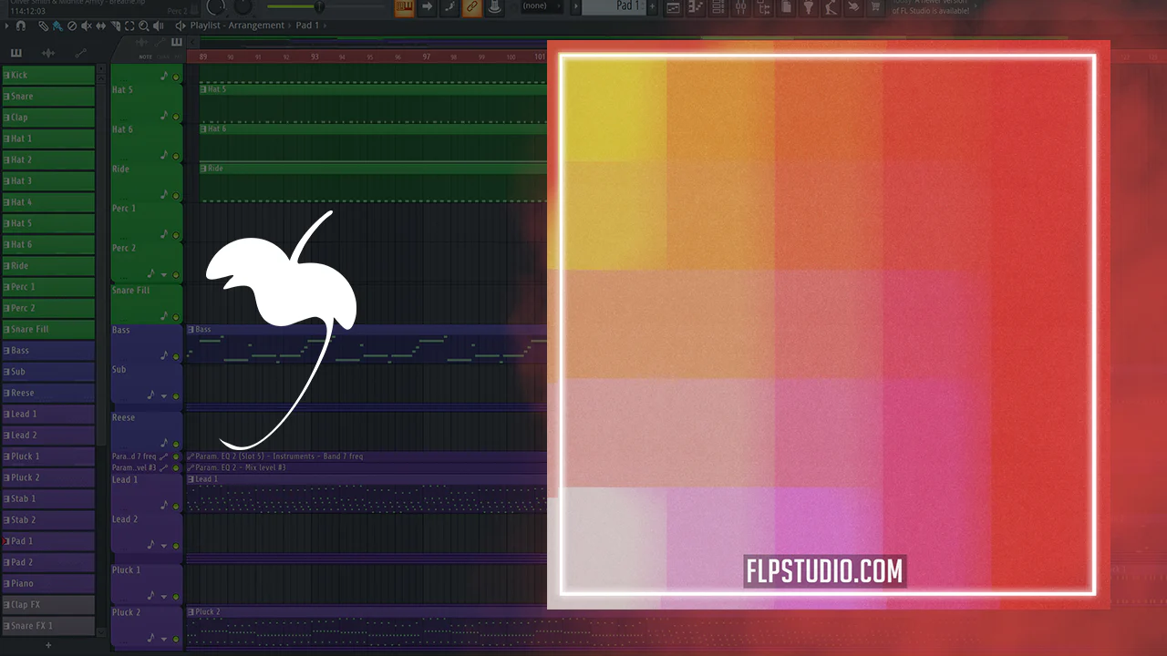
Task: Toggle the orange link icon in top toolbar
Action: point(471,7)
